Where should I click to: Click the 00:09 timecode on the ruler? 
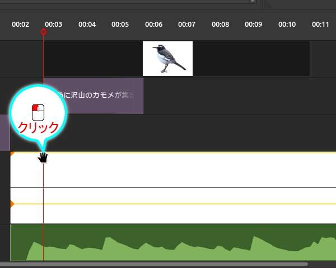[254, 25]
